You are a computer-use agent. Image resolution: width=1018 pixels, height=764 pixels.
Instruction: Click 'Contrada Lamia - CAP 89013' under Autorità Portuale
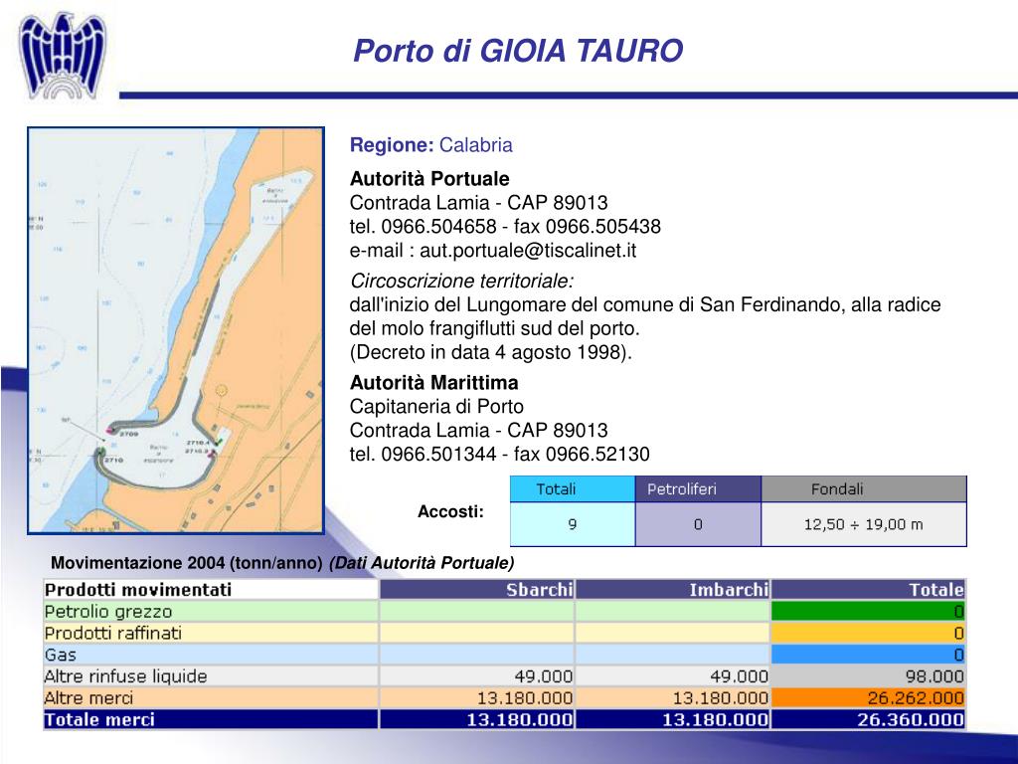pyautogui.click(x=478, y=203)
